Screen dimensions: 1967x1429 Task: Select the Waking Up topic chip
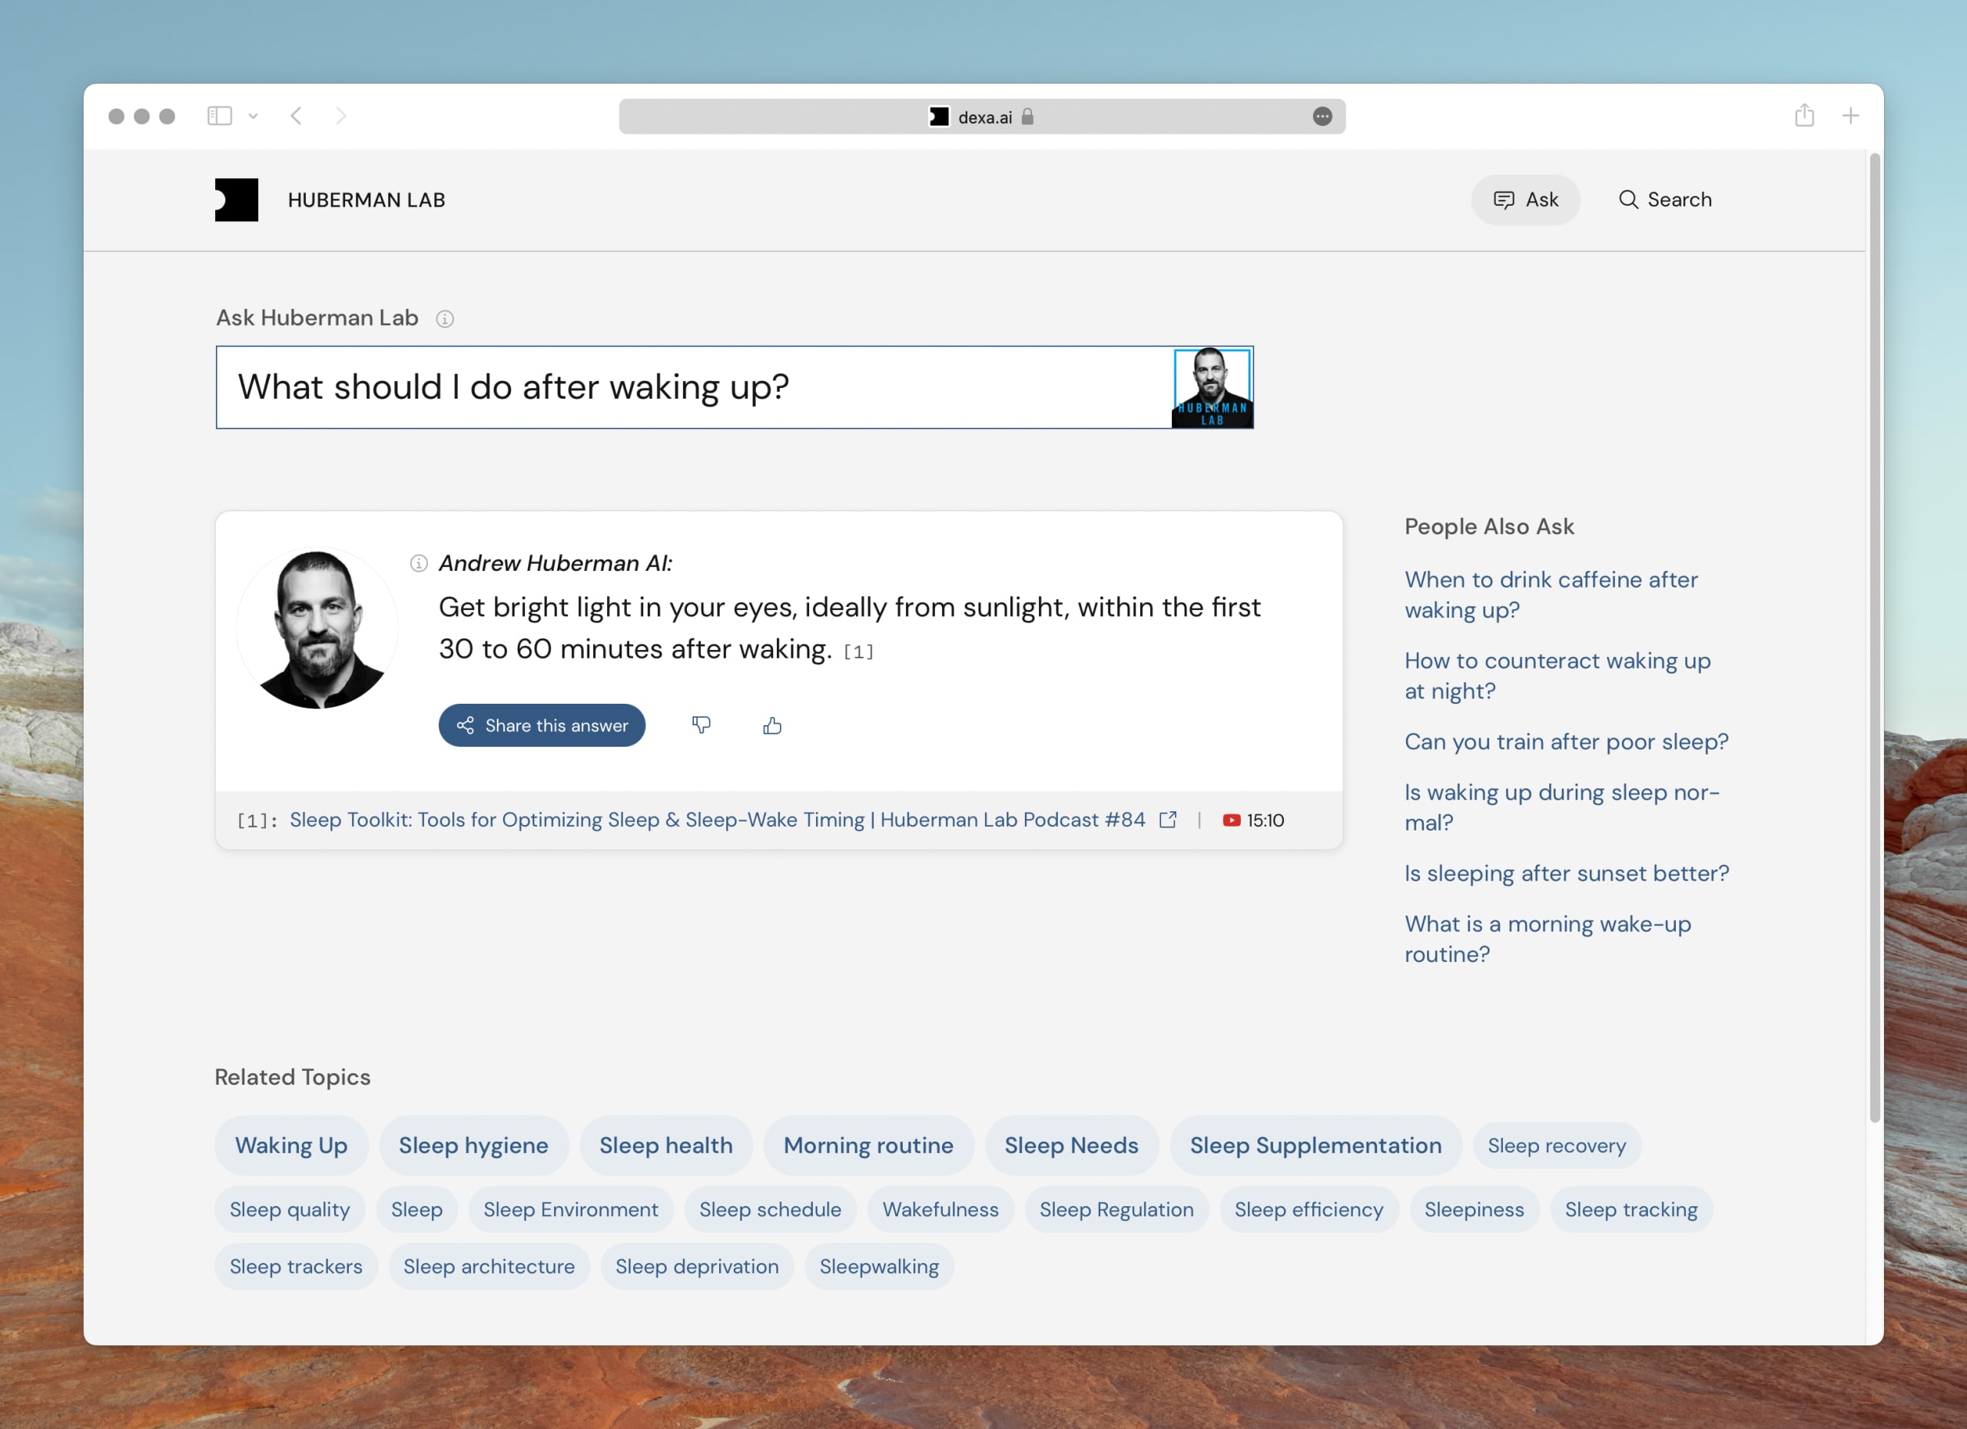coord(291,1145)
